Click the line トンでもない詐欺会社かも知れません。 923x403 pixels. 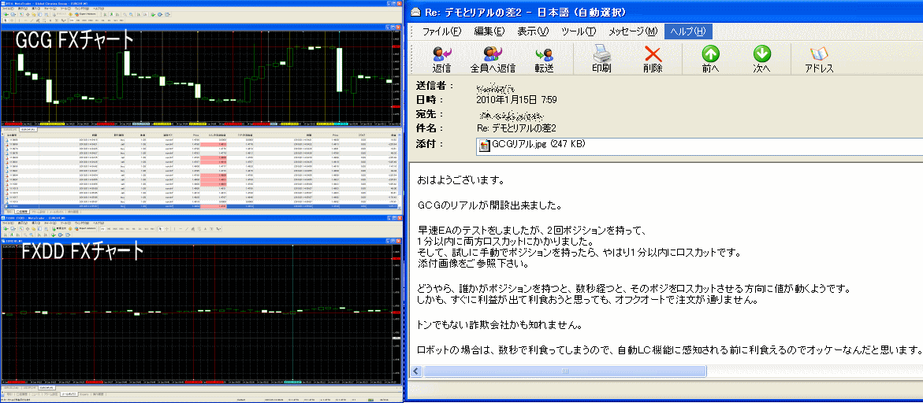click(500, 324)
